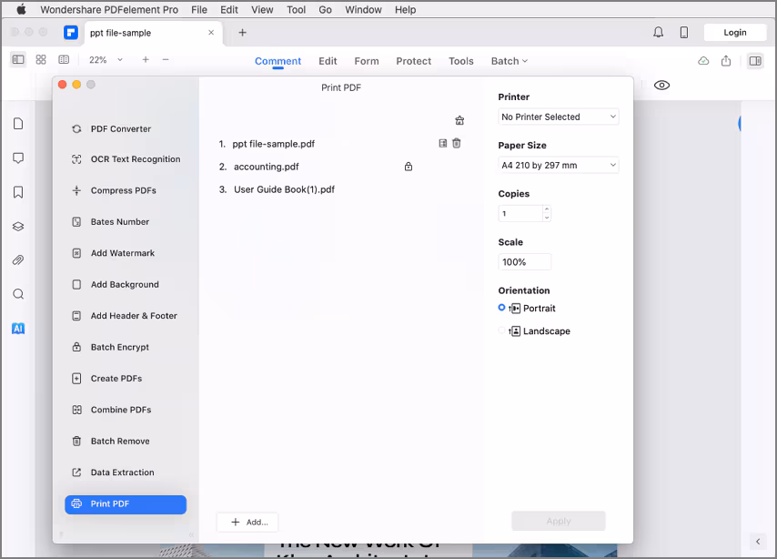Zoom out with the minus button
777x559 pixels.
pos(166,59)
